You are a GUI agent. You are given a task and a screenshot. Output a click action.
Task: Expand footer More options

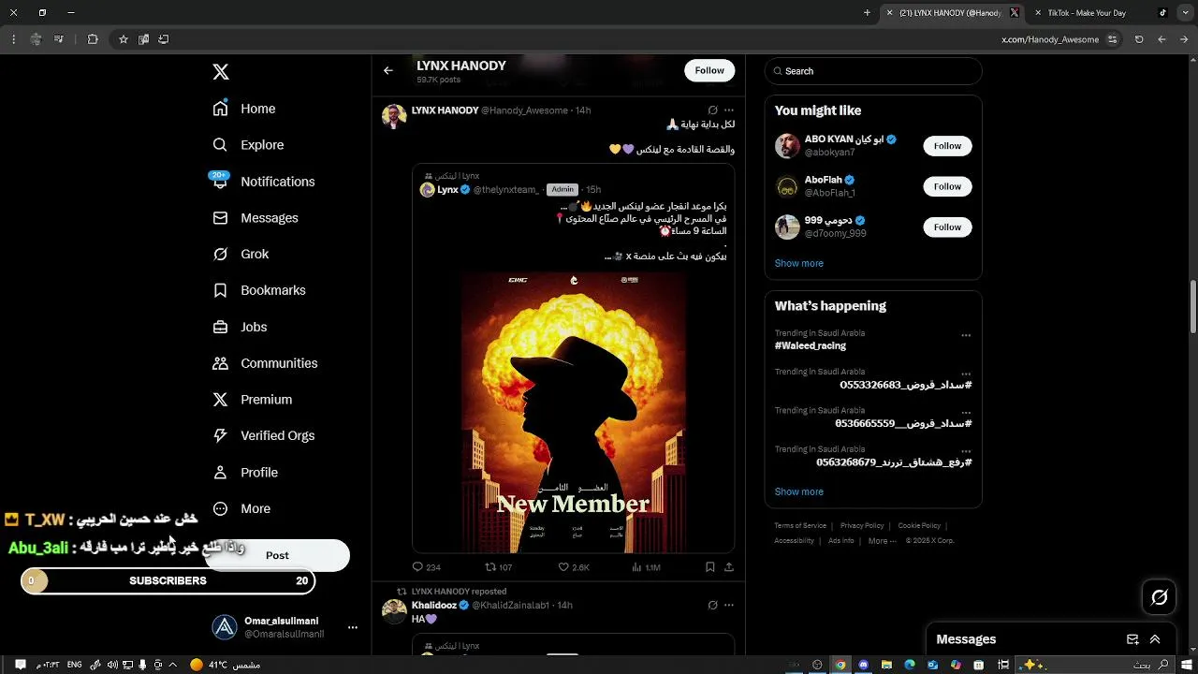pyautogui.click(x=882, y=541)
